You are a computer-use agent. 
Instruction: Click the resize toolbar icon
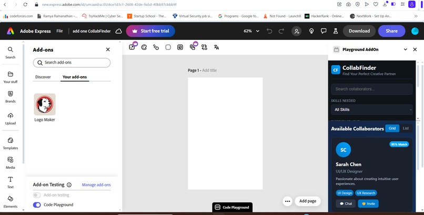(180, 47)
